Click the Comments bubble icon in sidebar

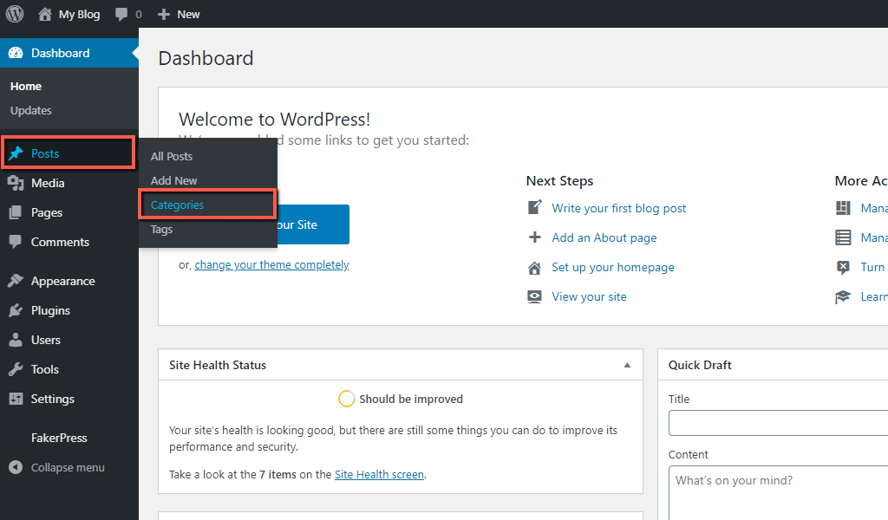[x=16, y=242]
